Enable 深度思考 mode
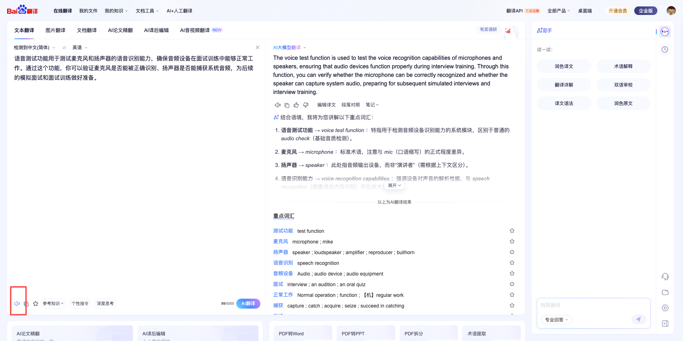This screenshot has width=683, height=341. pos(105,303)
